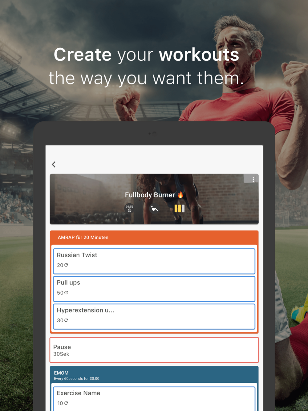Tap the 01:56 timer icon

tap(129, 209)
